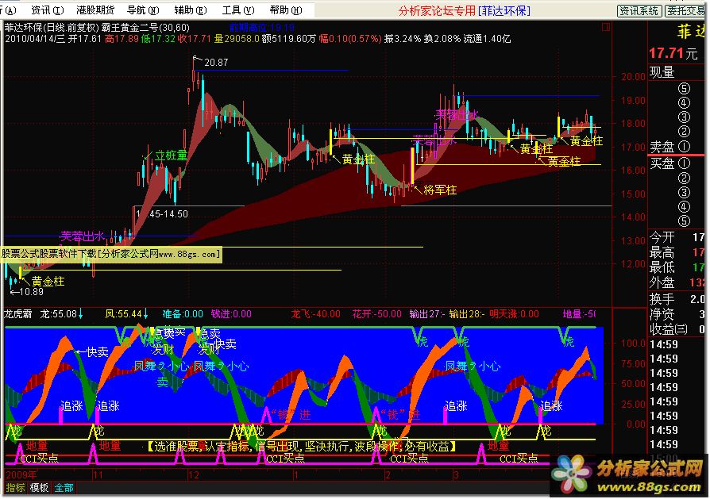Click the 88gs.com download banner in chart
This screenshot has height=499, width=710.
(x=111, y=254)
